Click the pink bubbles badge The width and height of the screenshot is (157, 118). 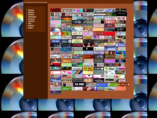coord(121,69)
